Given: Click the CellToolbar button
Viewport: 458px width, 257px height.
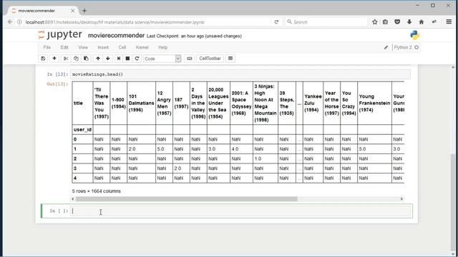Looking at the screenshot, I should pos(210,59).
